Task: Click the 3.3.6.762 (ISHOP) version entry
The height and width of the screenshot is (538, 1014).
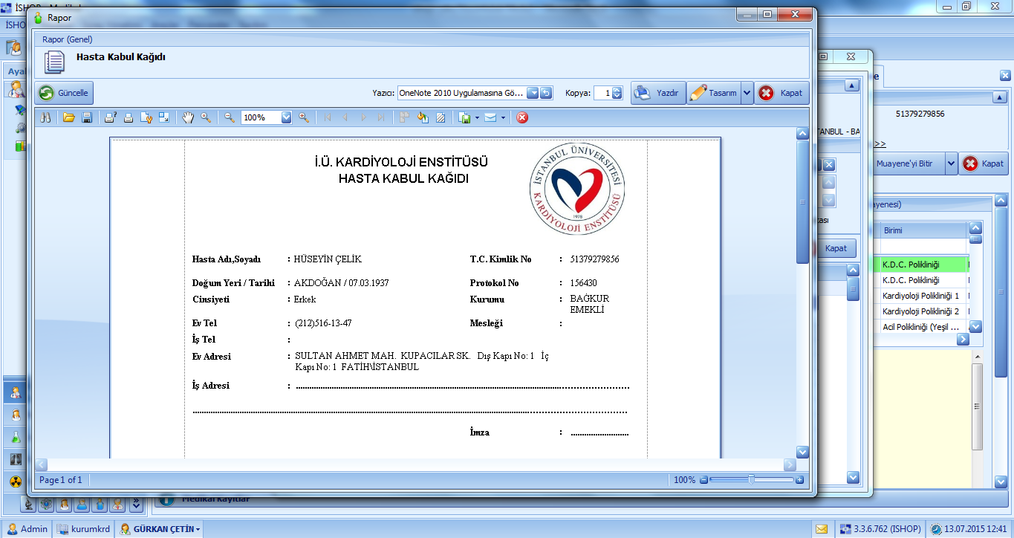Action: point(880,529)
